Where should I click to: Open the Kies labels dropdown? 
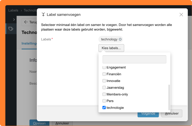click(x=111, y=48)
